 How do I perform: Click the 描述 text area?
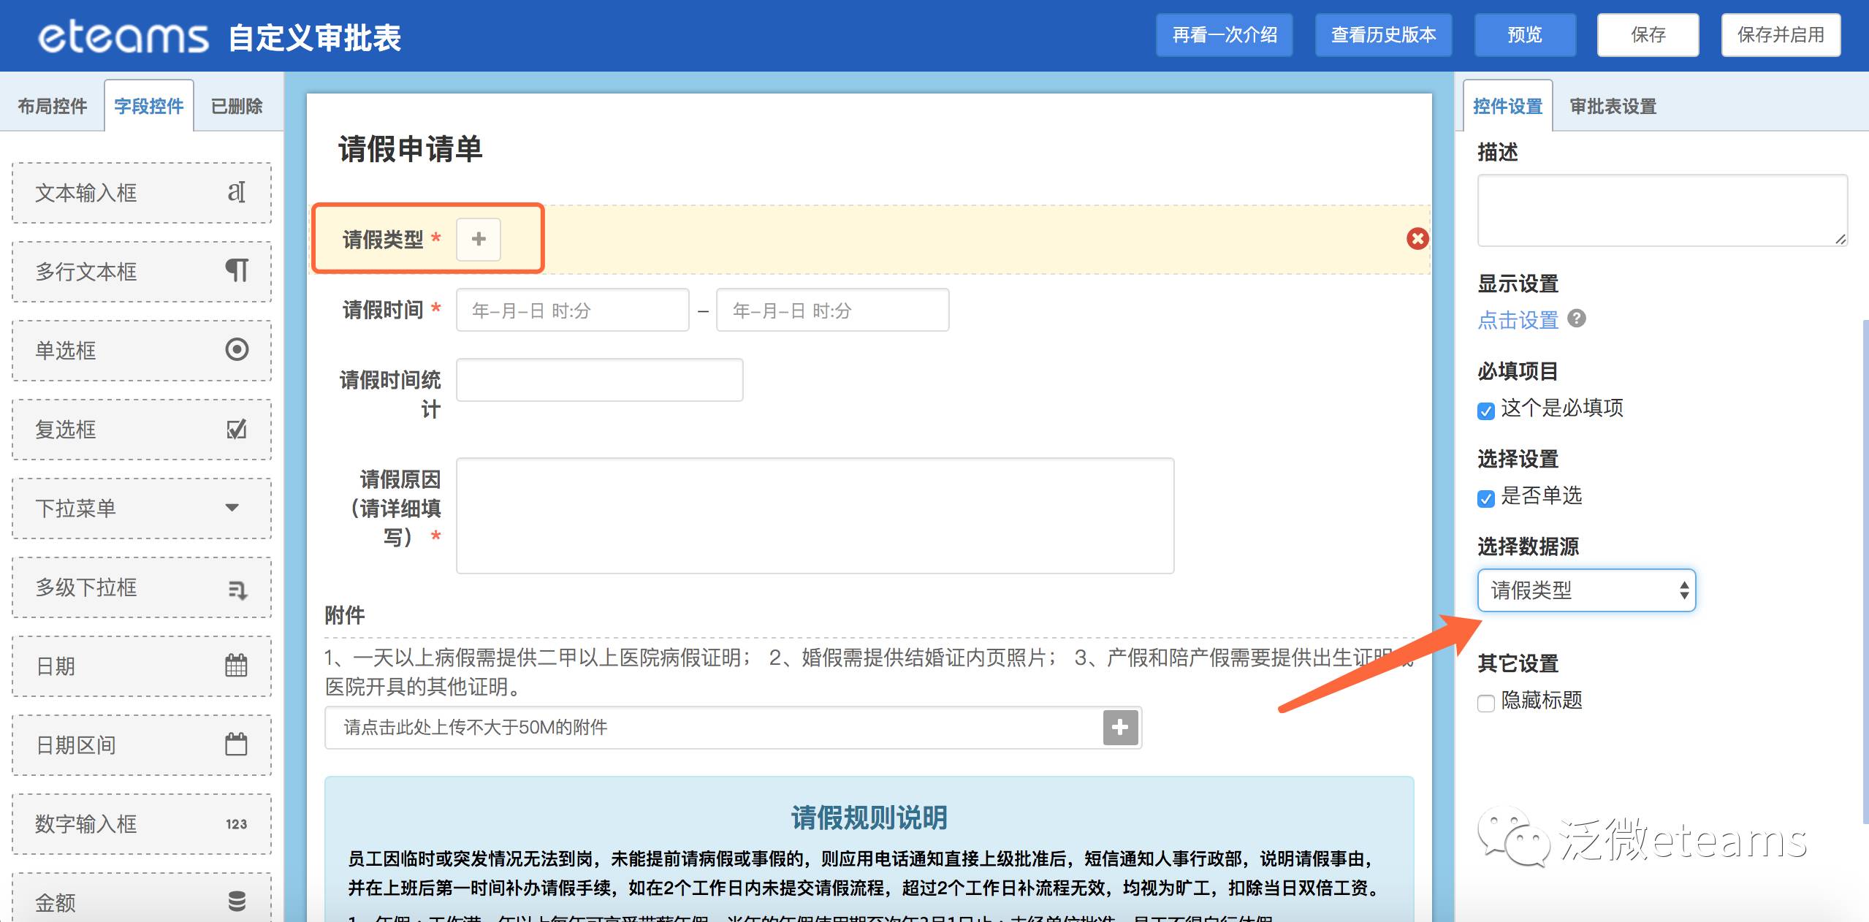coord(1661,210)
